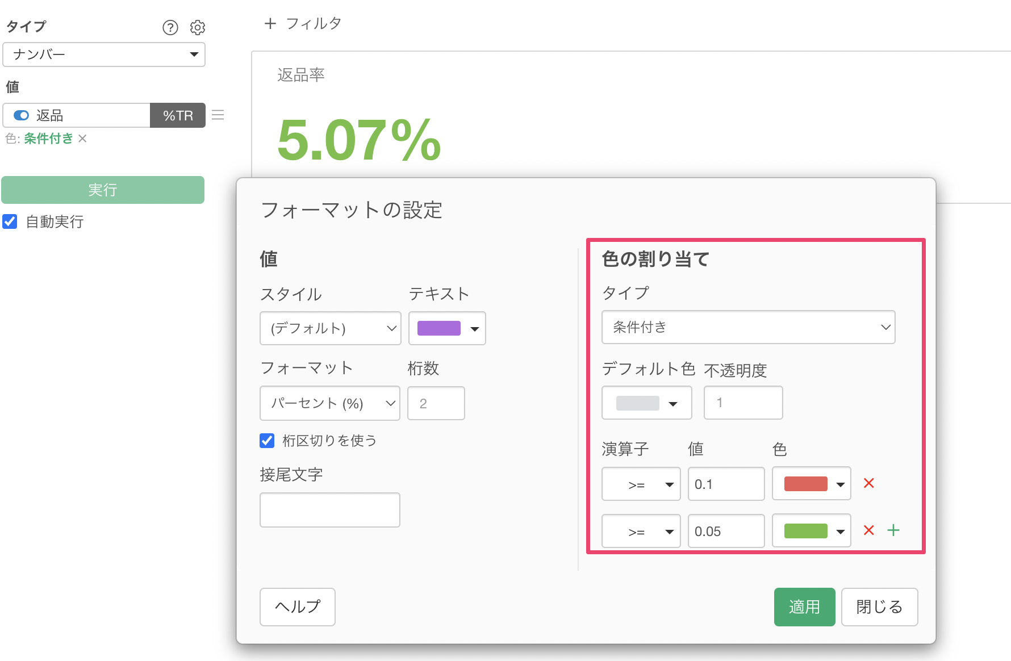Click the %TR function label

click(x=178, y=115)
